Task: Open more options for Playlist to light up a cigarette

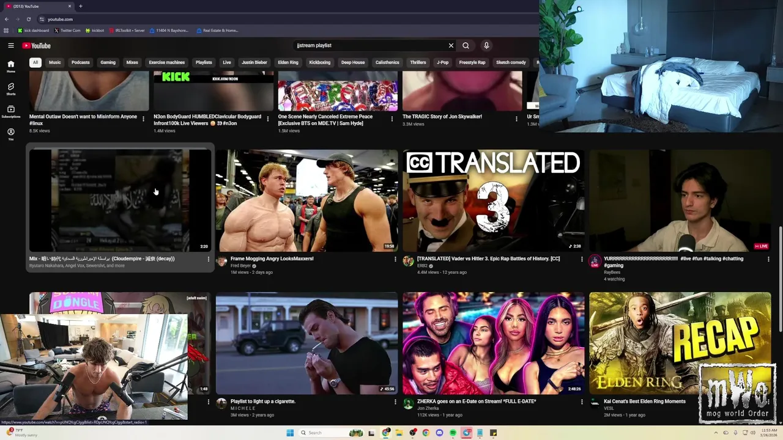Action: (395, 402)
